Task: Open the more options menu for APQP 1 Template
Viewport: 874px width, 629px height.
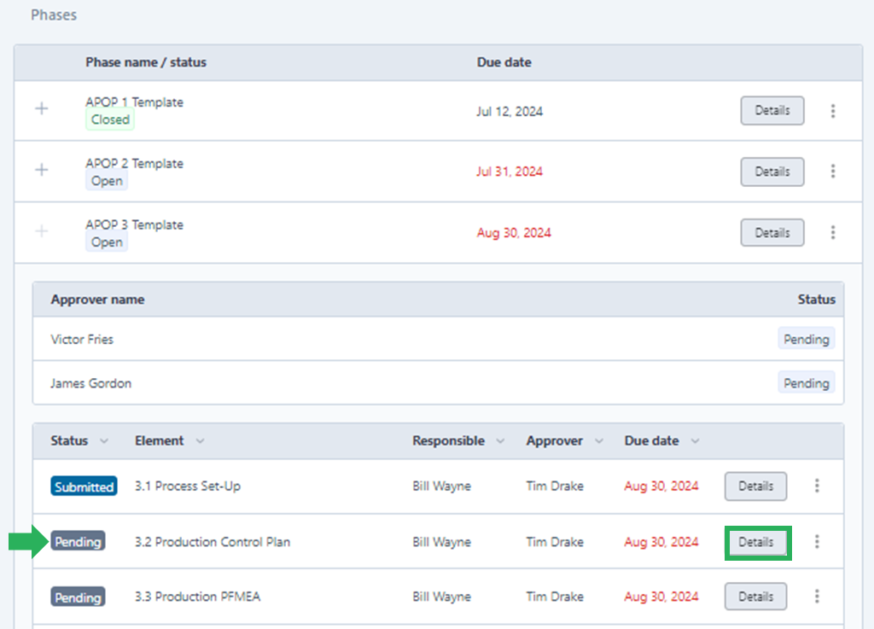Action: [x=833, y=111]
